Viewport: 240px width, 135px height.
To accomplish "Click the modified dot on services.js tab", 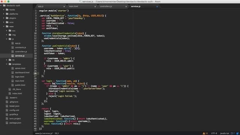I will pyautogui.click(x=157, y=7).
